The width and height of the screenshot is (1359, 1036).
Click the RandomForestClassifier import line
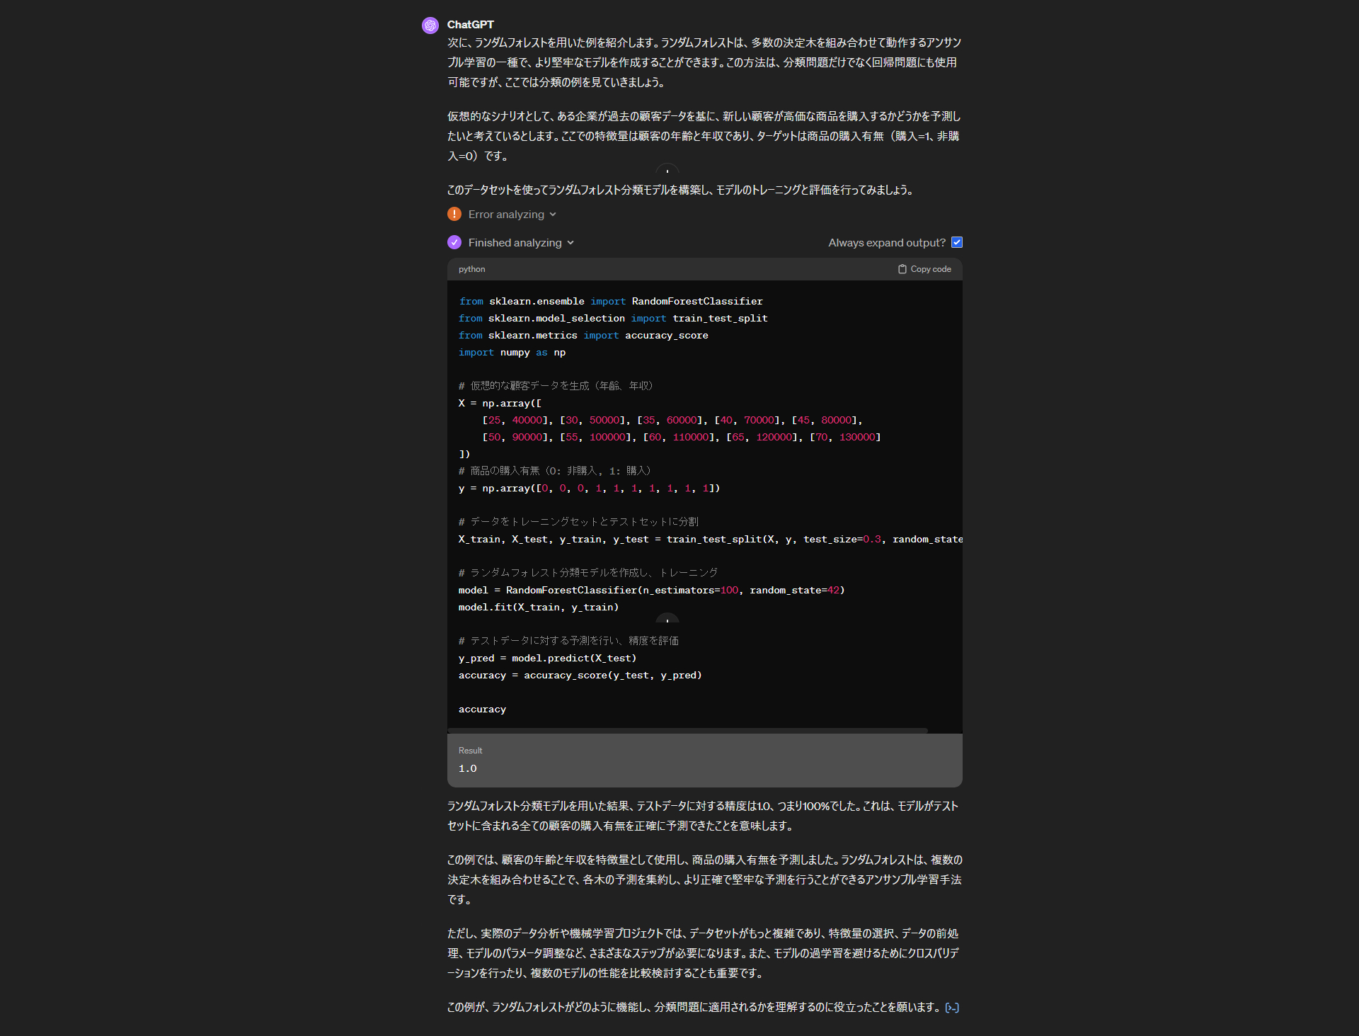[x=611, y=302]
